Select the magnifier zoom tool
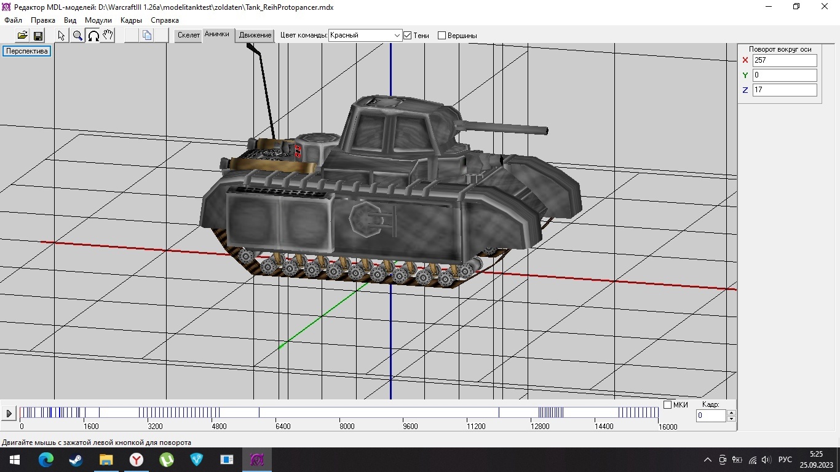 pos(77,36)
